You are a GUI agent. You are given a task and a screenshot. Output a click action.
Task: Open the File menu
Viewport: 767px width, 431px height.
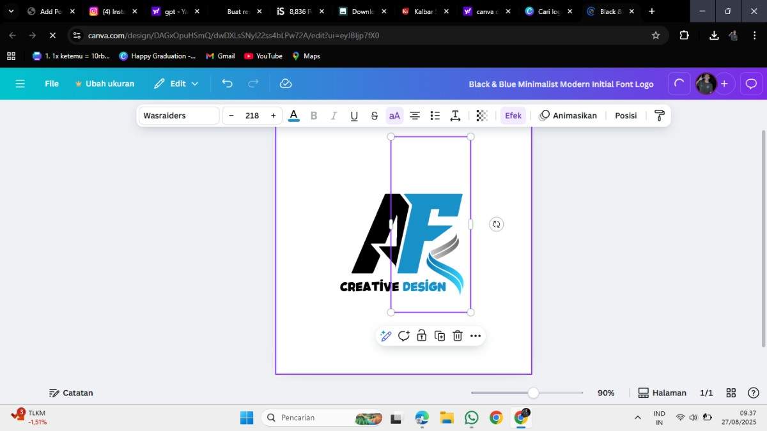coord(52,84)
